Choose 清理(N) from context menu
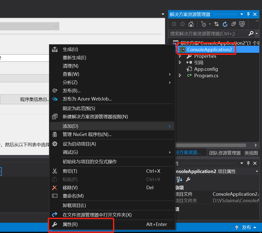262x233 pixels. click(112, 66)
